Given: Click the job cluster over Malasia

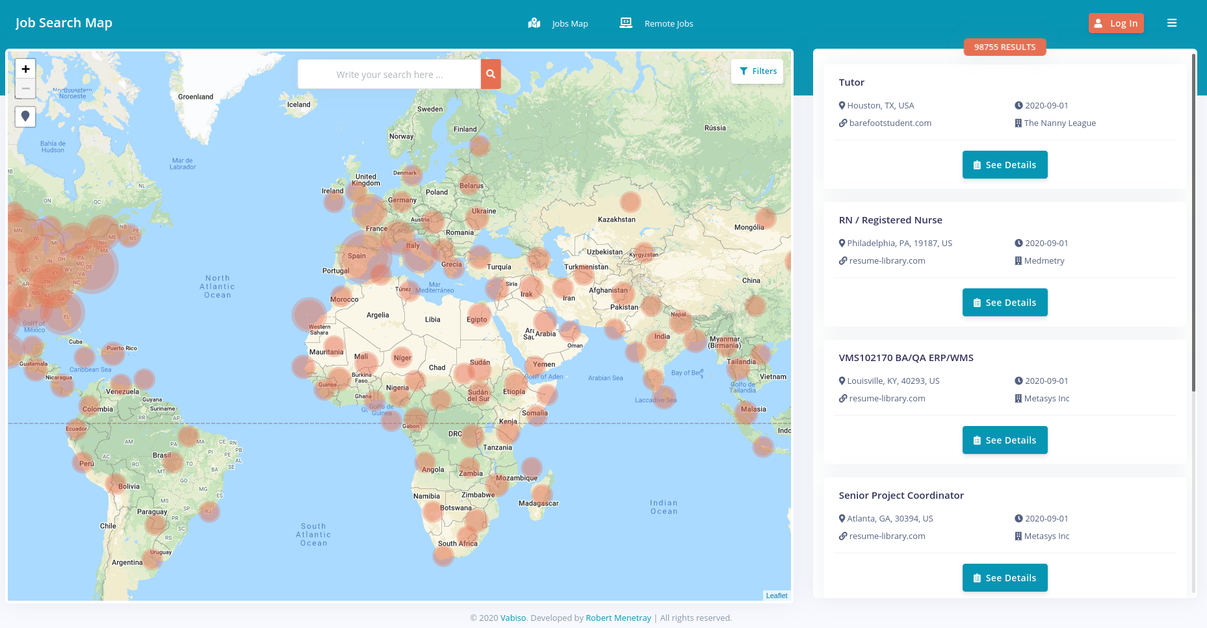Looking at the screenshot, I should (x=746, y=412).
